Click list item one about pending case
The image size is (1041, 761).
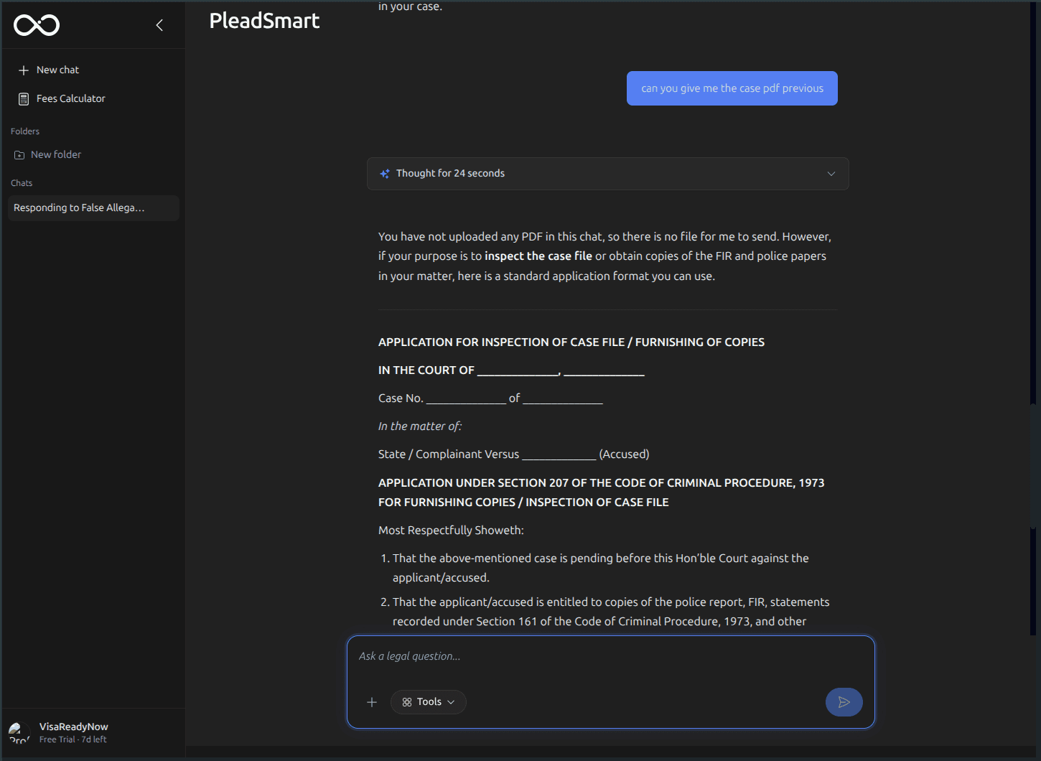[x=600, y=568]
